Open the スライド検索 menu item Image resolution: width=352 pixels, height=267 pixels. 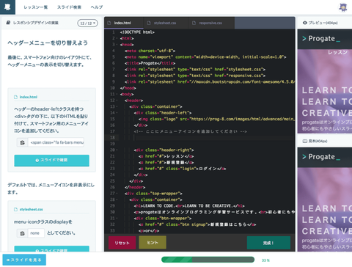[69, 7]
